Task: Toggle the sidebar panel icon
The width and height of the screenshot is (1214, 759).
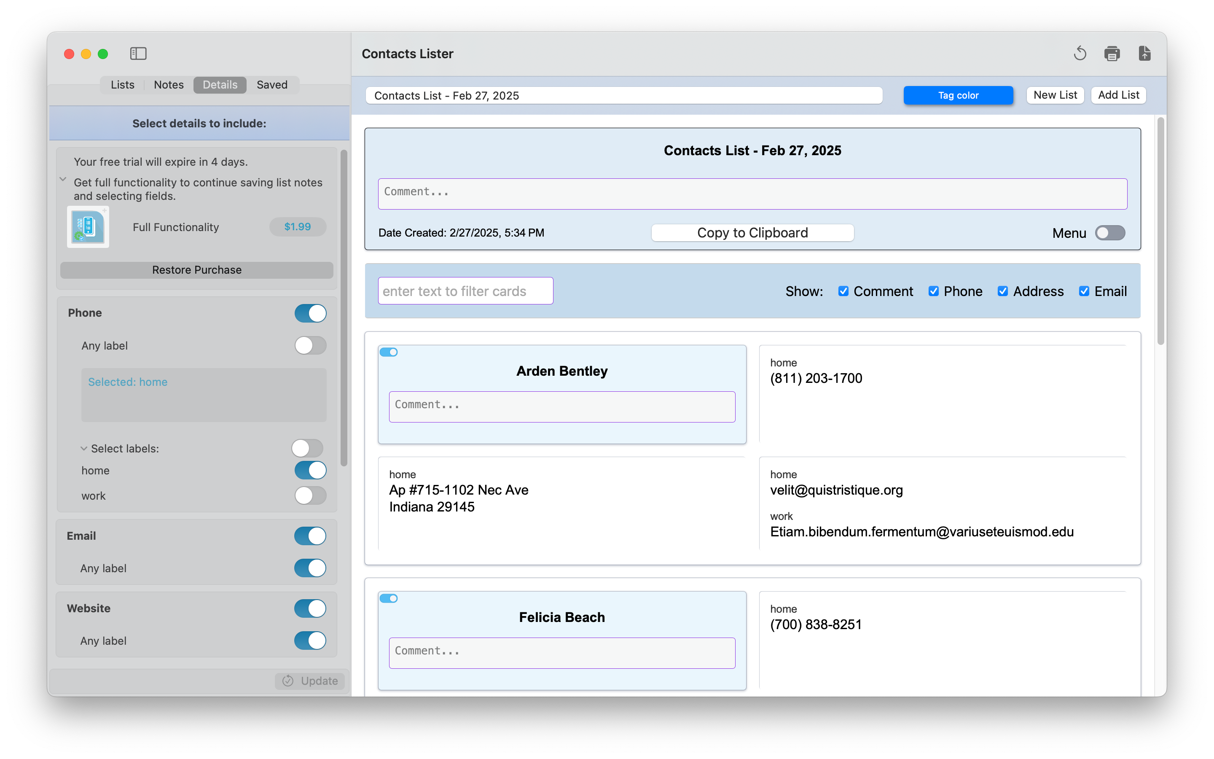Action: pos(138,53)
